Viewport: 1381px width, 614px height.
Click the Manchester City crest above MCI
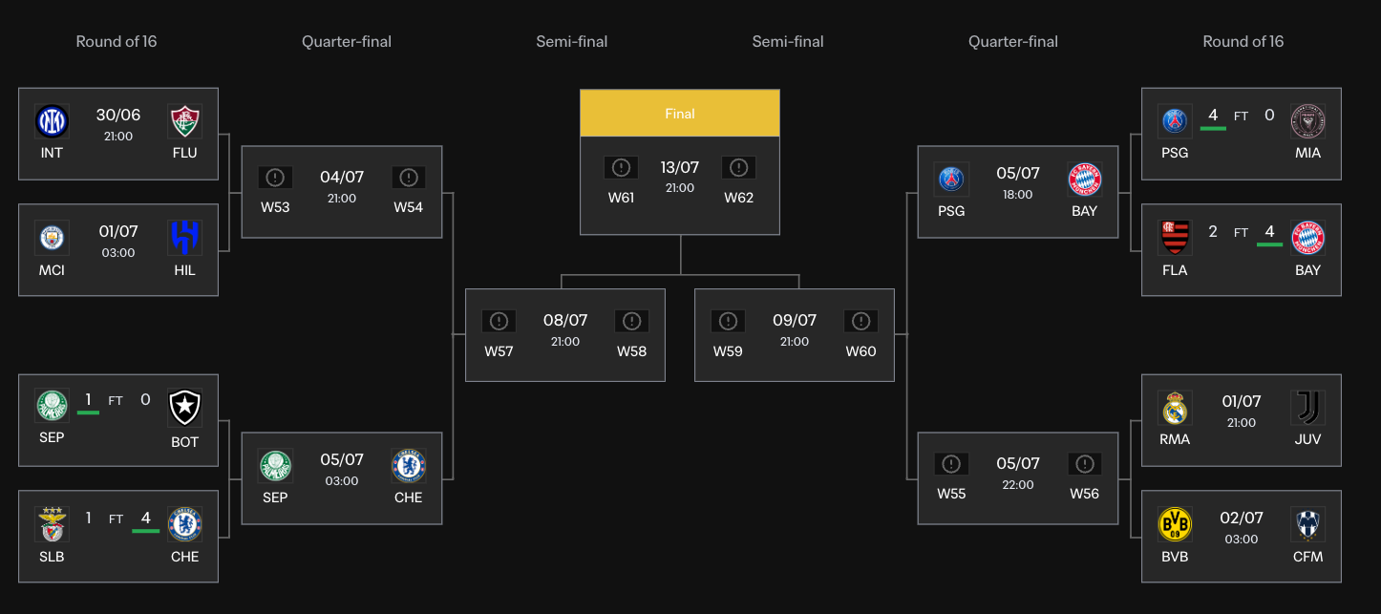52,238
